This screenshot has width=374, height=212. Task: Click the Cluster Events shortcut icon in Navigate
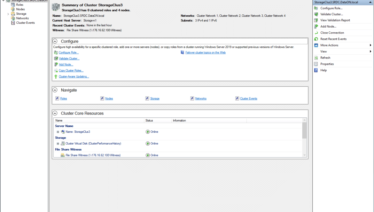[x=237, y=98]
